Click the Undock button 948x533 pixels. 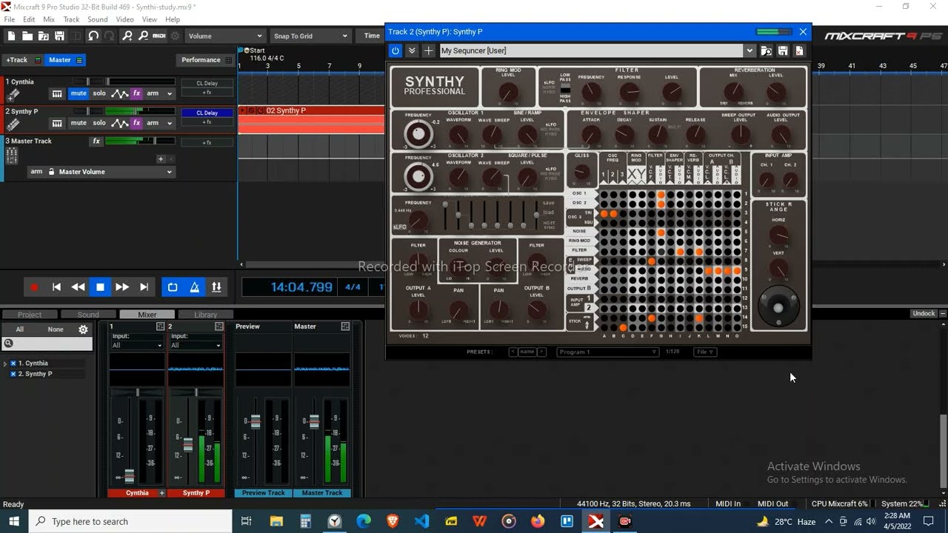point(924,314)
